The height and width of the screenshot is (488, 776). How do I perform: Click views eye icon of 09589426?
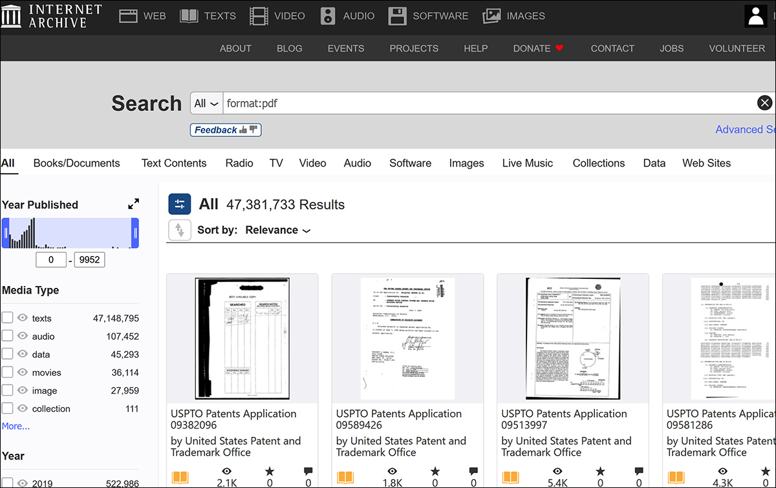[x=393, y=472]
